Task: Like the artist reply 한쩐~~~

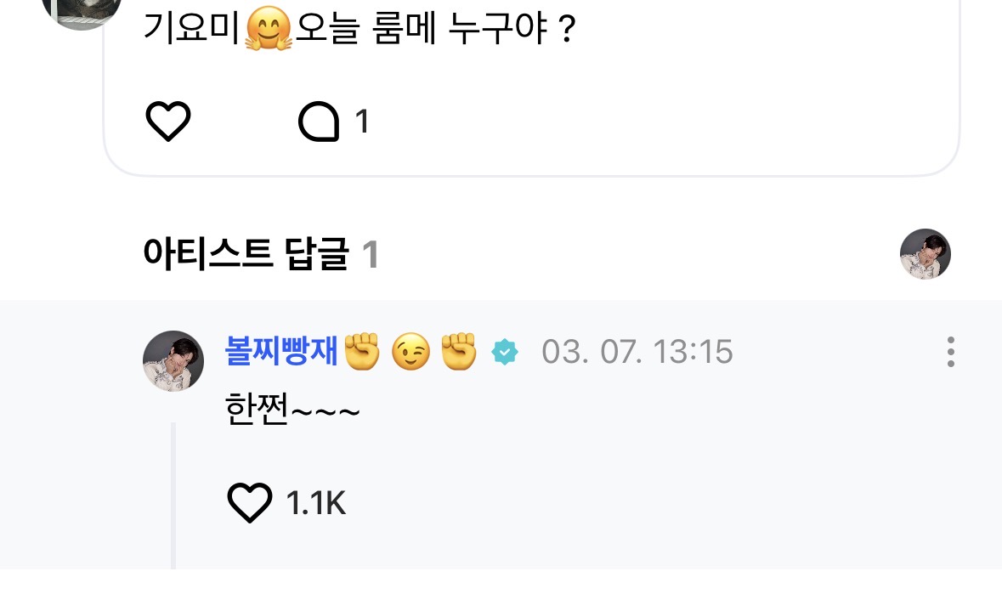Action: point(250,503)
